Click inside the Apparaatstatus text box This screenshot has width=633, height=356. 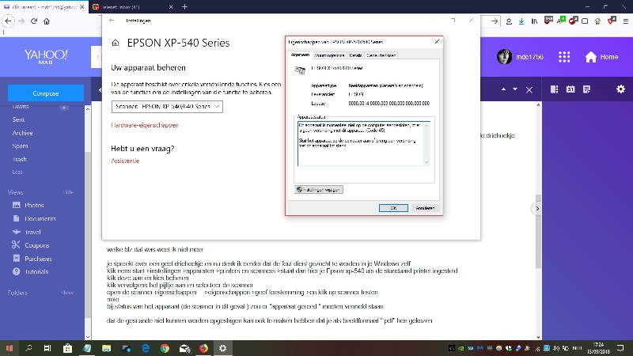pyautogui.click(x=362, y=143)
